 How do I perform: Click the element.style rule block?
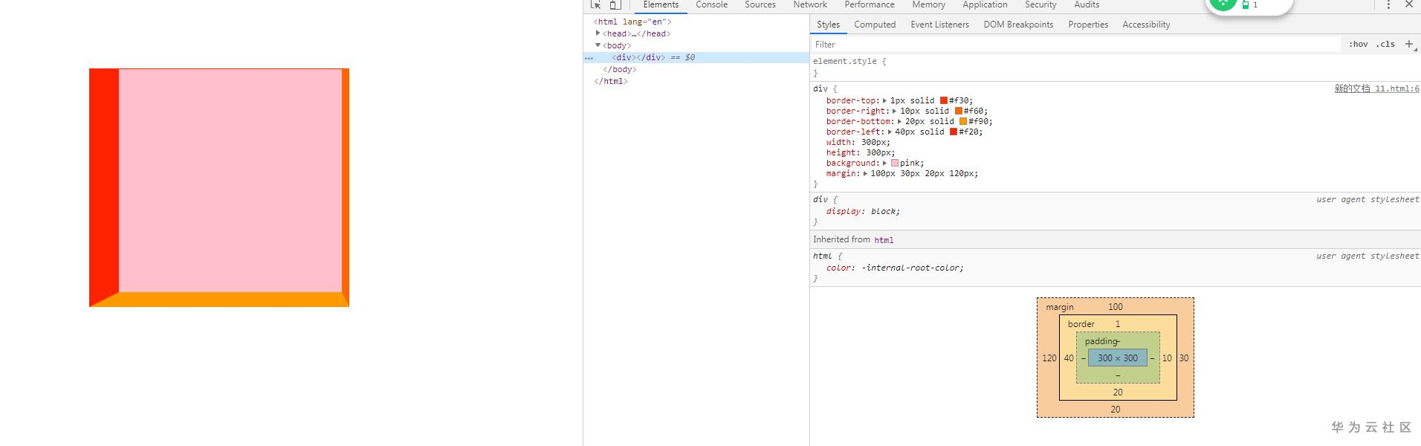point(1115,67)
